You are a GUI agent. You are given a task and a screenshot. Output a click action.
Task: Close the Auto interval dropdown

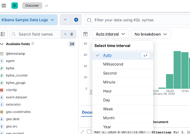tap(111, 34)
